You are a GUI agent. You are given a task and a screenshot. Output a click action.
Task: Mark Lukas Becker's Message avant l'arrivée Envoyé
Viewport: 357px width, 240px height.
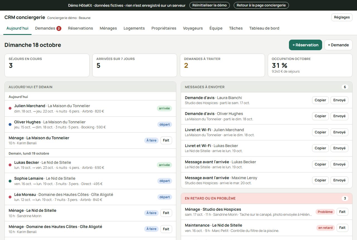point(339,164)
